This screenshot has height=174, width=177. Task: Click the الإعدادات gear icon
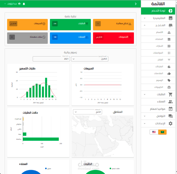point(170,124)
